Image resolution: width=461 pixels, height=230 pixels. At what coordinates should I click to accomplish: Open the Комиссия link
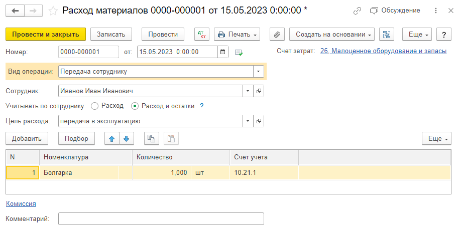coord(21,203)
